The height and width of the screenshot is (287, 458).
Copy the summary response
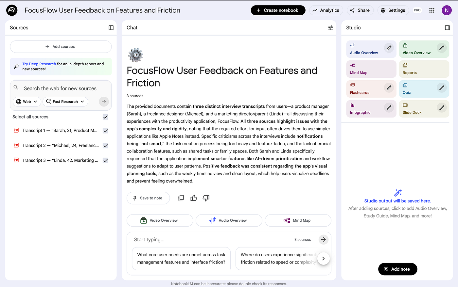[181, 198]
